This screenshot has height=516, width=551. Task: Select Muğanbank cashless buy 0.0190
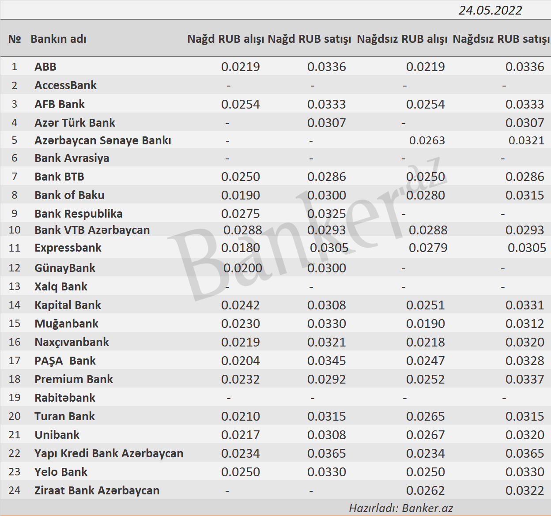point(426,324)
